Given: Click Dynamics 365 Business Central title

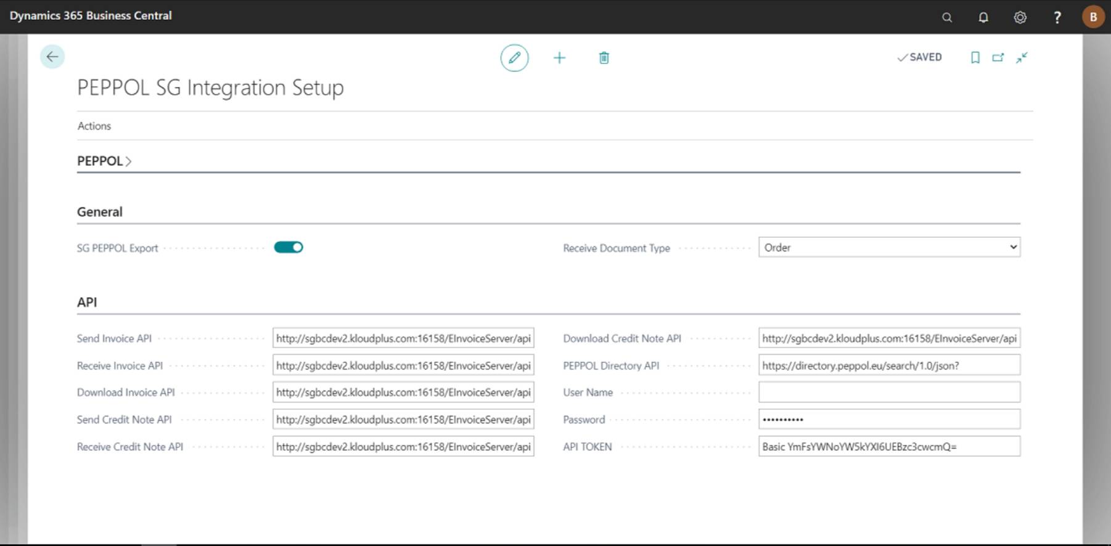Looking at the screenshot, I should coord(91,15).
